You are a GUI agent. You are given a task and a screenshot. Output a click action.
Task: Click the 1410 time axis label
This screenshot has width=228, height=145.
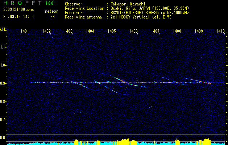220,31
